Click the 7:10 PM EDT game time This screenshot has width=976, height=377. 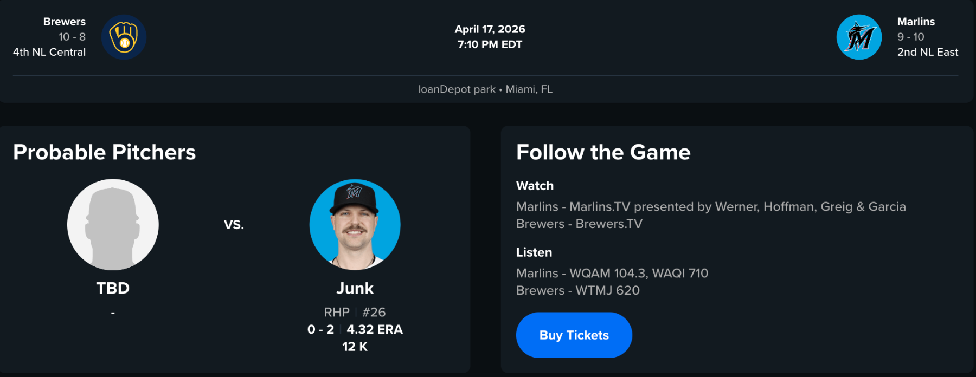[490, 44]
